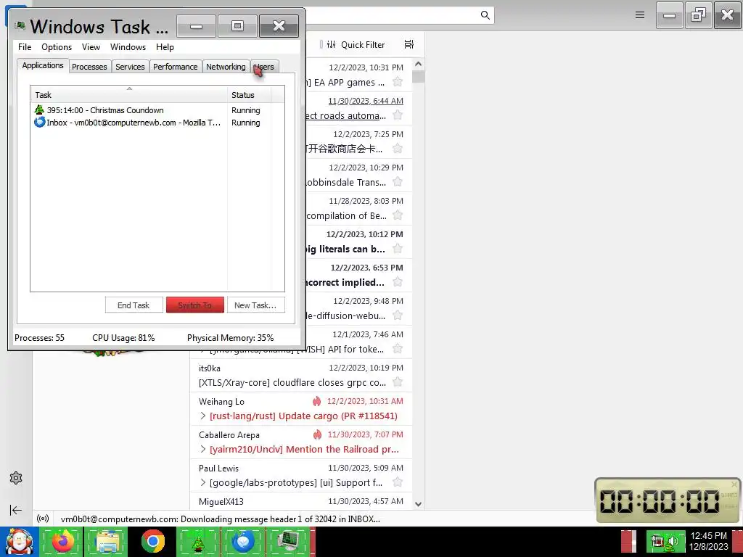
Task: Click the red Switch To button
Action: pyautogui.click(x=195, y=305)
